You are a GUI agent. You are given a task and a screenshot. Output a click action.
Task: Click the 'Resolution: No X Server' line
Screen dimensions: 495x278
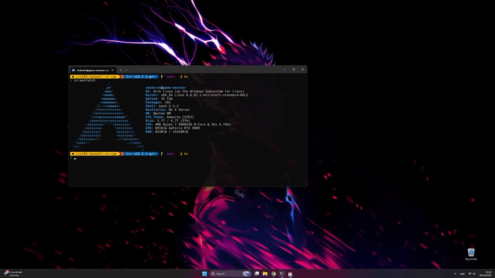(168, 110)
